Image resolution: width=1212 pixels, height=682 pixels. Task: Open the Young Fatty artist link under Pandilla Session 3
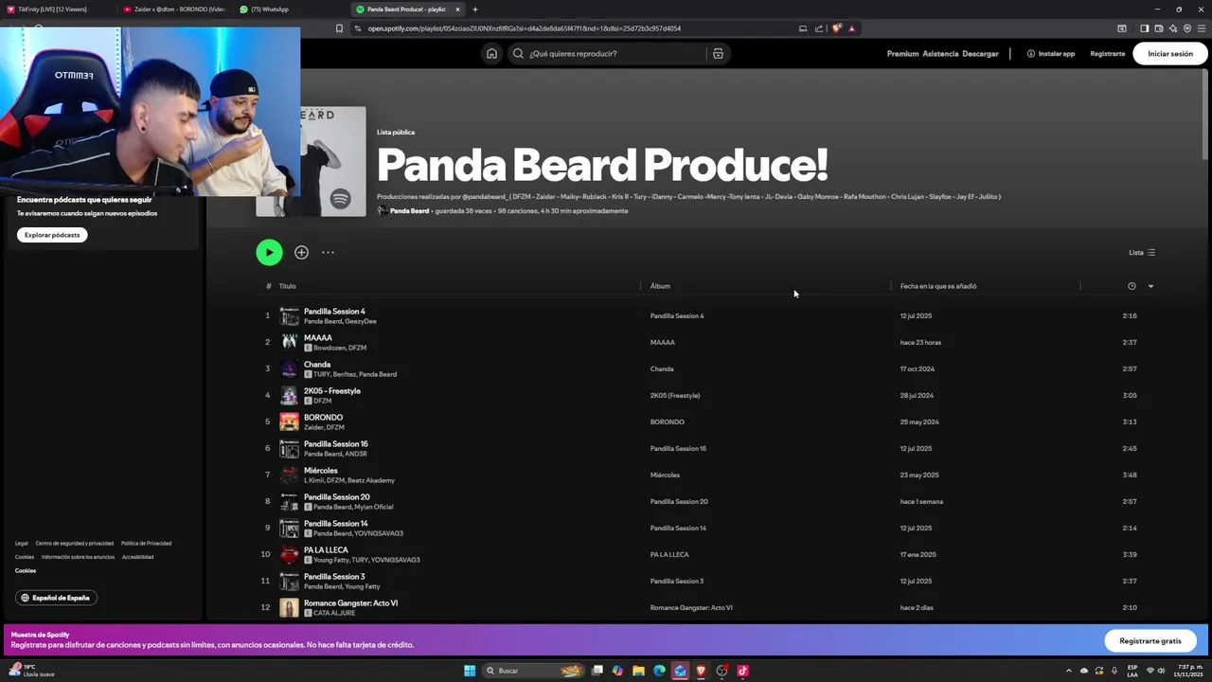pos(363,586)
